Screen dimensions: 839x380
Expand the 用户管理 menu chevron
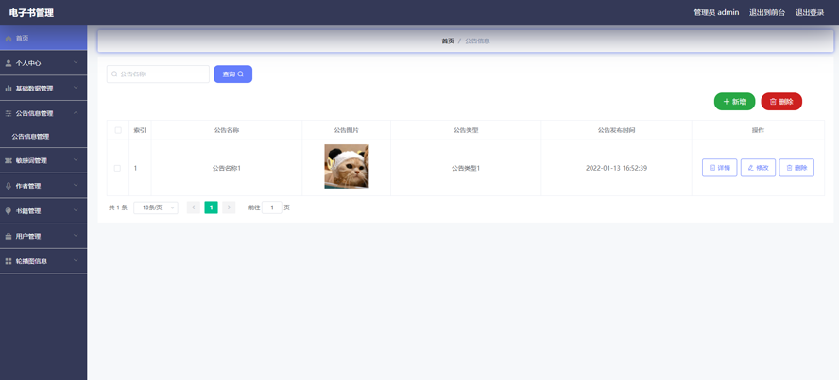coord(76,236)
